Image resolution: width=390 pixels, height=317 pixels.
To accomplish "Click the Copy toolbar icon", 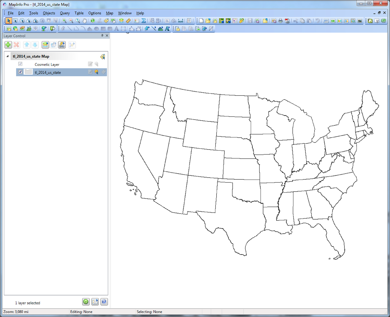I will pos(302,21).
